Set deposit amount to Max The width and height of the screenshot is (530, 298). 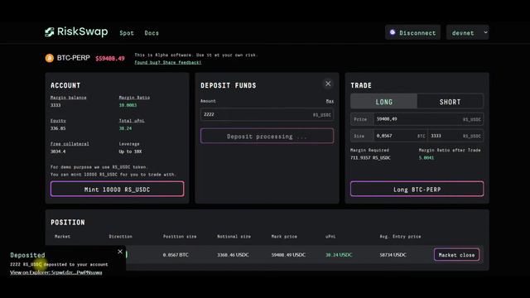pos(330,101)
